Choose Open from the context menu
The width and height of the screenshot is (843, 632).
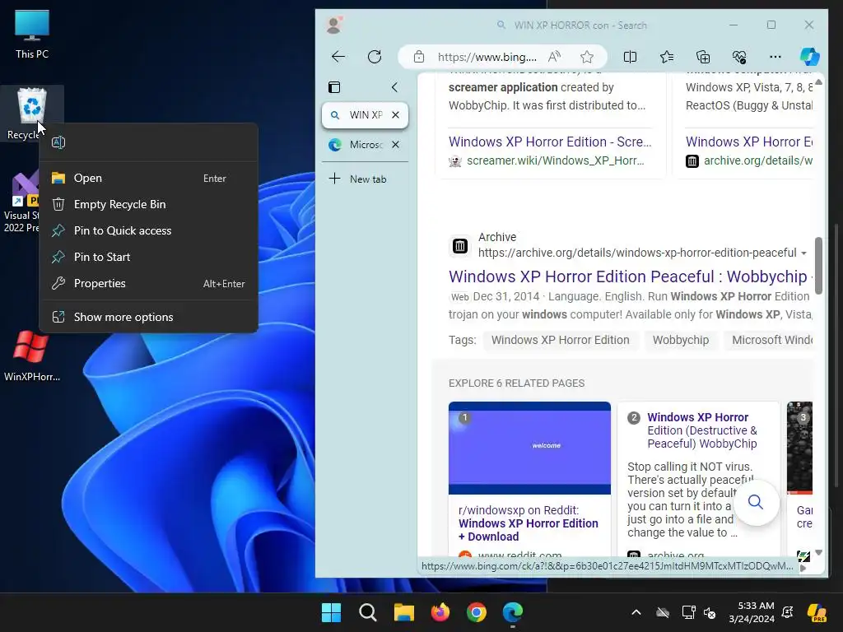(148, 178)
